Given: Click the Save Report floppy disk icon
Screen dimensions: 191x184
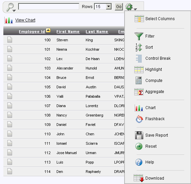Looking at the screenshot, I should coord(139,135).
